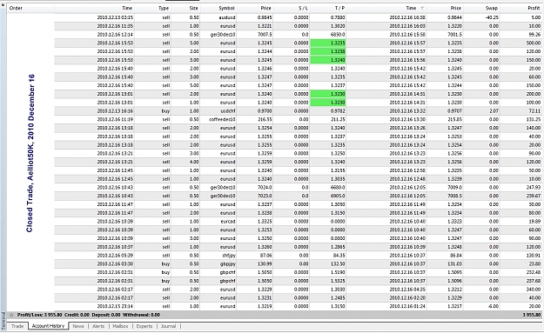The image size is (544, 333).
Task: Click the close price 131.03
Action: click(455, 264)
